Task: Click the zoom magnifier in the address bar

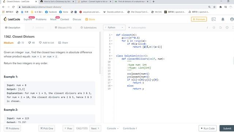Action: pyautogui.click(x=210, y=7)
